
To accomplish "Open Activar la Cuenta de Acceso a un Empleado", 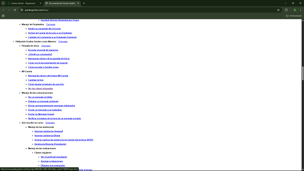I will (x=50, y=33).
